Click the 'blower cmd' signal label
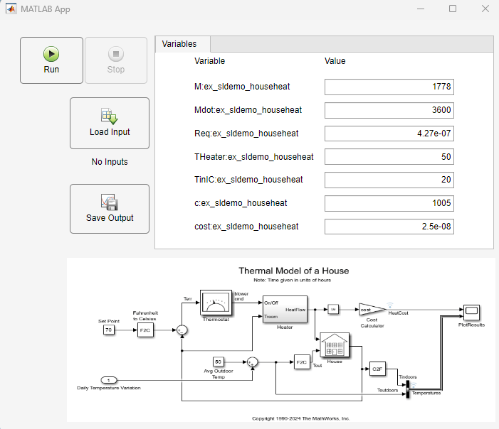 point(241,296)
